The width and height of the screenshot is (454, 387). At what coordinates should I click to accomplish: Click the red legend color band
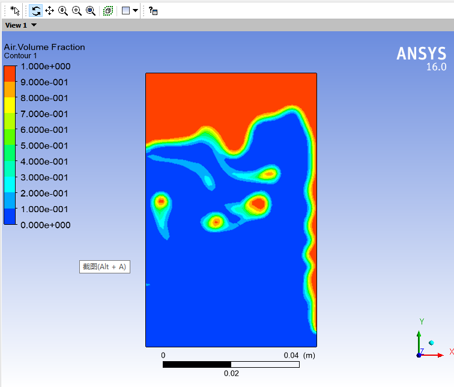[x=10, y=73]
